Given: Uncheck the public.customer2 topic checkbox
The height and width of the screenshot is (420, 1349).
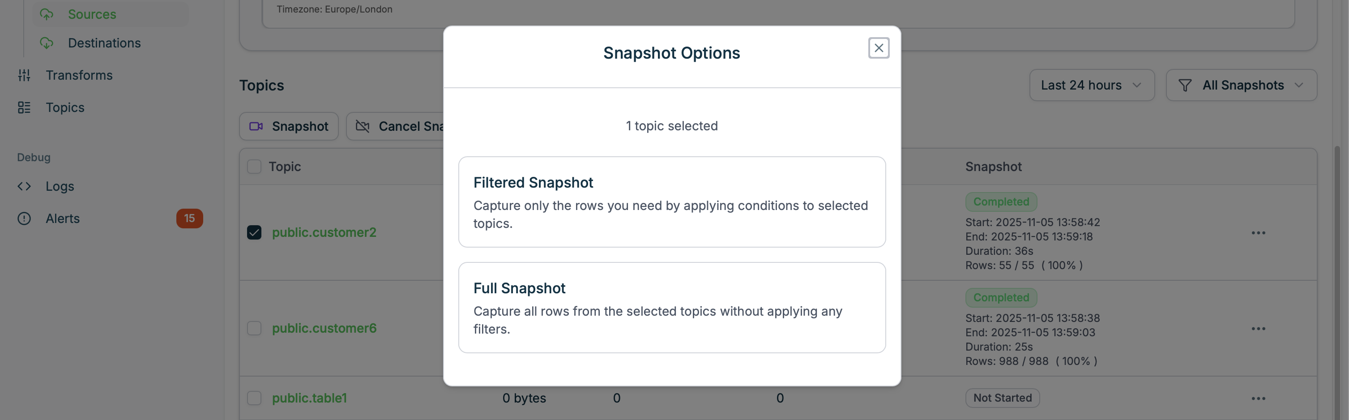Looking at the screenshot, I should tap(254, 232).
